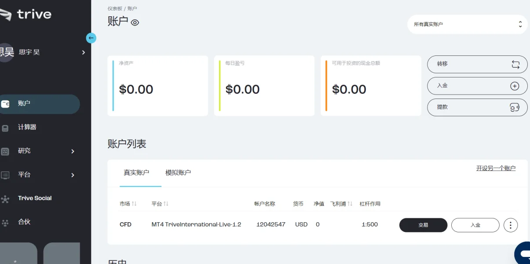Screen dimensions: 530x264
Task: Toggle balance visibility eye icon beside 账户
Action: pyautogui.click(x=135, y=22)
